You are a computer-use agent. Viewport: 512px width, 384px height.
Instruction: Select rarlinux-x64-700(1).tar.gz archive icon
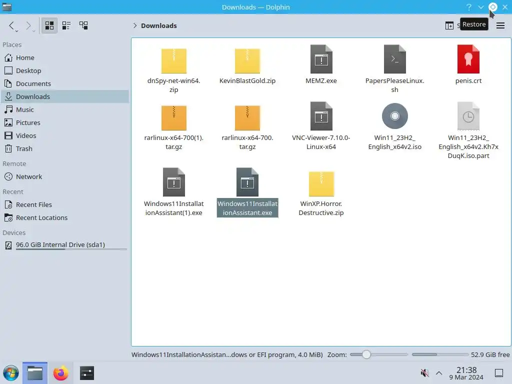(173, 117)
